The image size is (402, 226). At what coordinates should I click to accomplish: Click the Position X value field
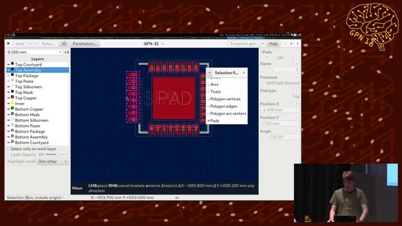280,110
